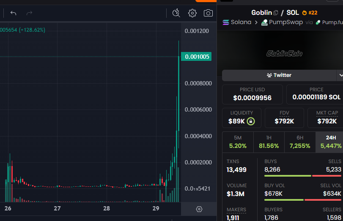
Task: Open the quick search lightning icon
Action: pyautogui.click(x=176, y=13)
